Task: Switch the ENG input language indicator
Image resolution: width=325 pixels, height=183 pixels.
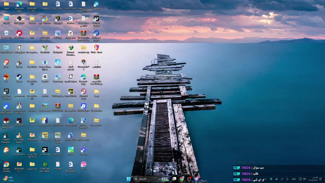Action: click(294, 179)
